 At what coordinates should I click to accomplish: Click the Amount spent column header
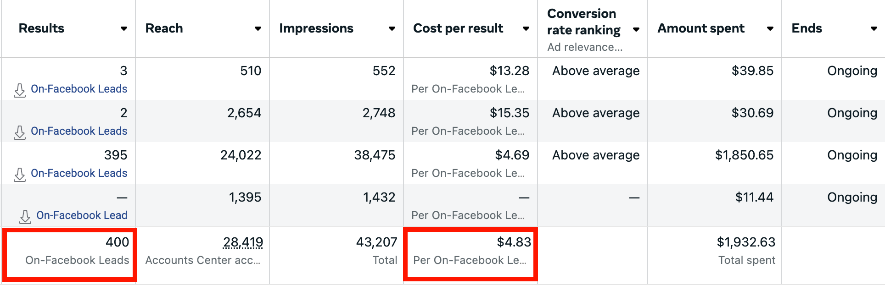click(x=701, y=28)
